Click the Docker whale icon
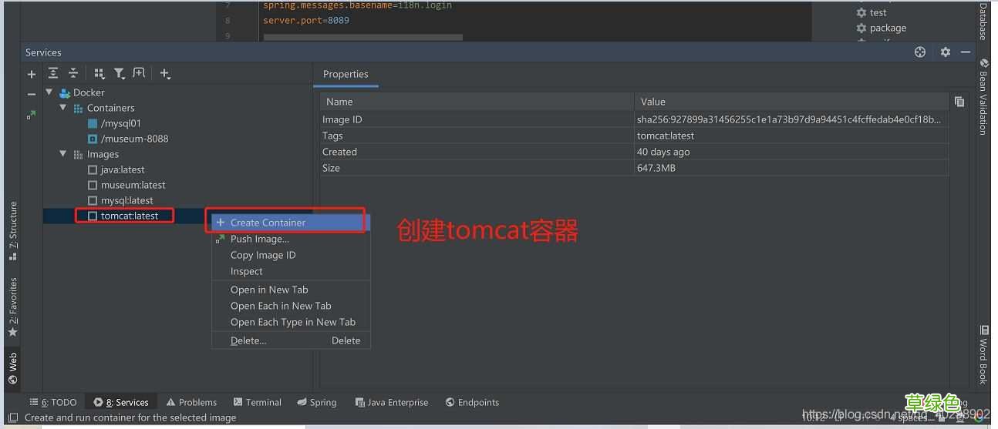The height and width of the screenshot is (429, 998). pyautogui.click(x=65, y=92)
